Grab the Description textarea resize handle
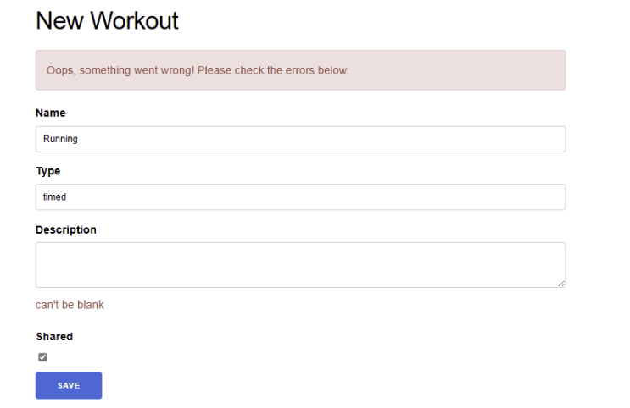 (x=561, y=284)
